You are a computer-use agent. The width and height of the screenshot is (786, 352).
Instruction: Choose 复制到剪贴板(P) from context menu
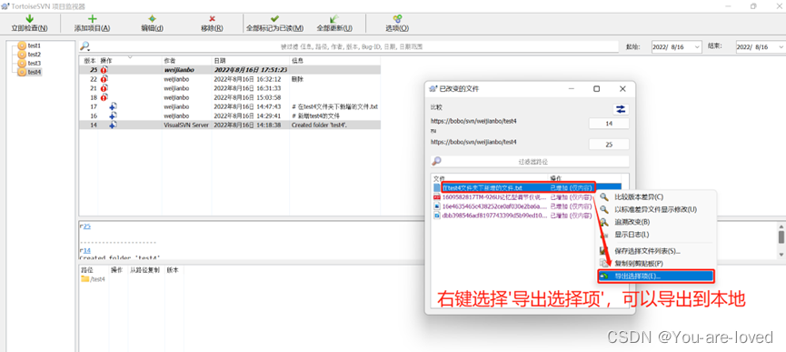point(657,263)
